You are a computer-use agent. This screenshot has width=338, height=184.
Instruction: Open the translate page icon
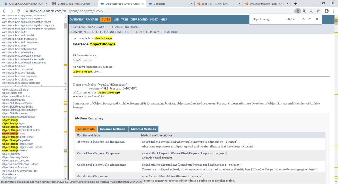(305, 11)
